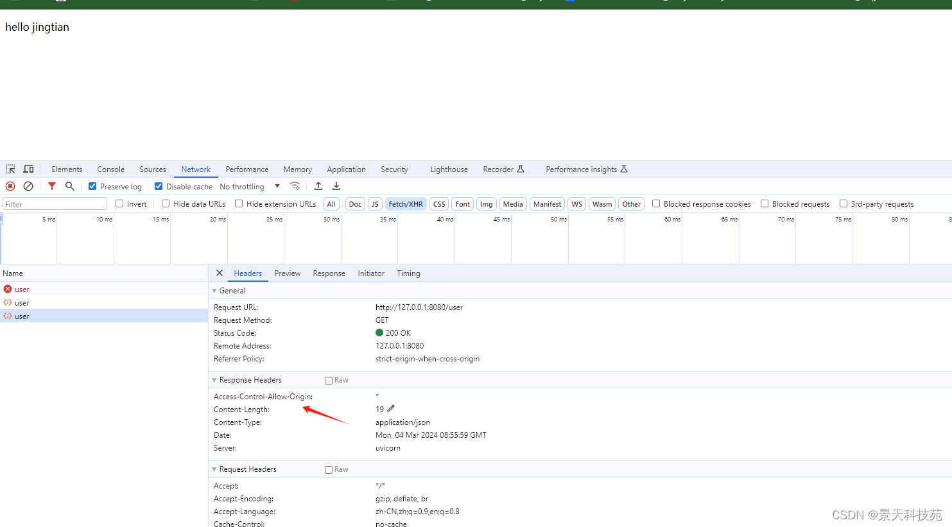Show the Preview tab of request

[288, 273]
